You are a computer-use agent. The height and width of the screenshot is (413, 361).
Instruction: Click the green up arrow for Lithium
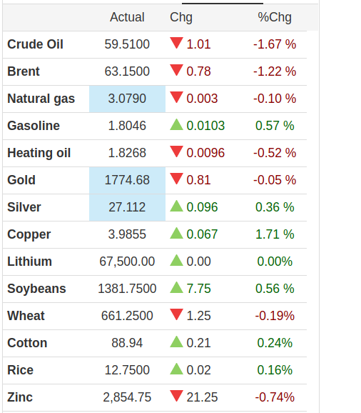pos(176,260)
